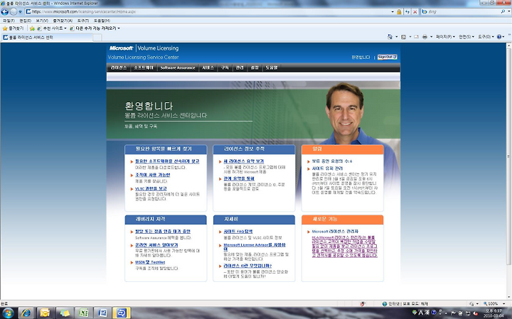Click the printer icon
This screenshot has height=319, width=512.
tap(425, 37)
